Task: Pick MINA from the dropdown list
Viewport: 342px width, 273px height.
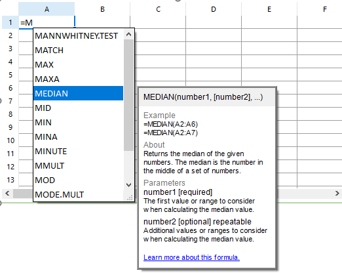Action: [x=78, y=136]
